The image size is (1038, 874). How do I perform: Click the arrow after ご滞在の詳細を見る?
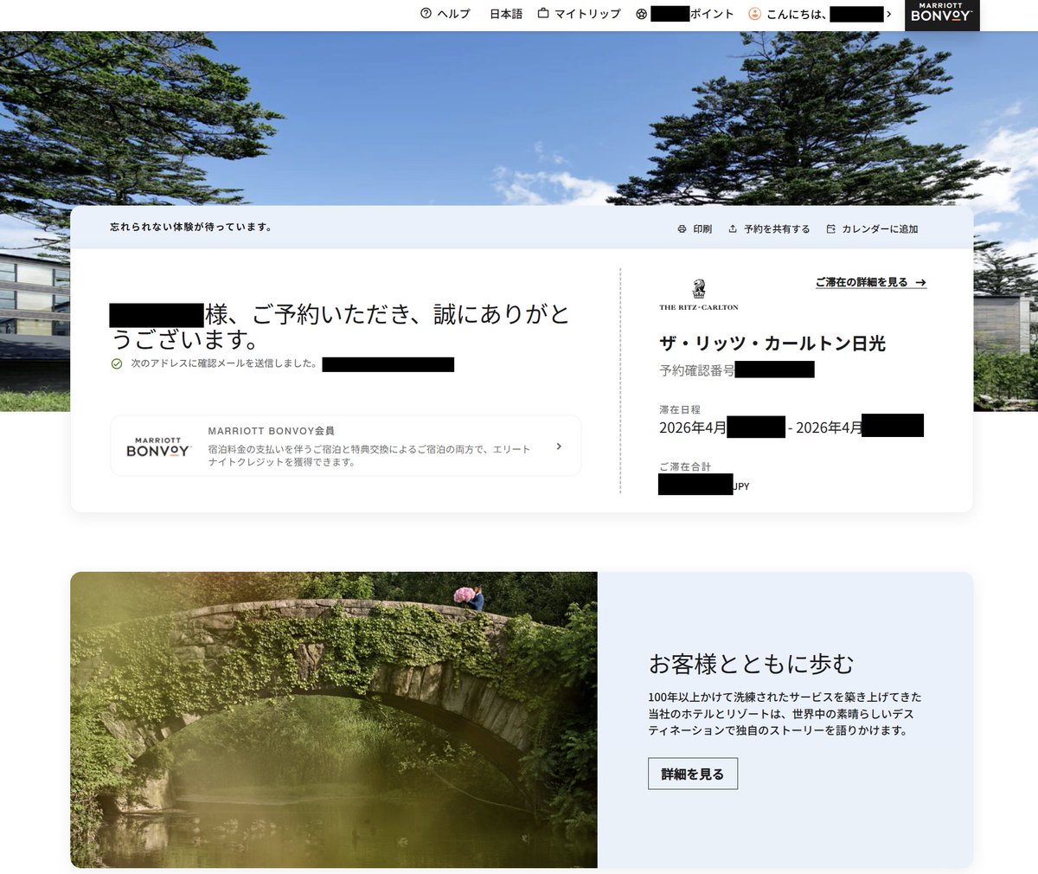tap(920, 283)
